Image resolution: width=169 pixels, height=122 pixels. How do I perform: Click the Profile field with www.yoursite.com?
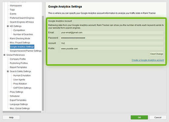[112, 48]
